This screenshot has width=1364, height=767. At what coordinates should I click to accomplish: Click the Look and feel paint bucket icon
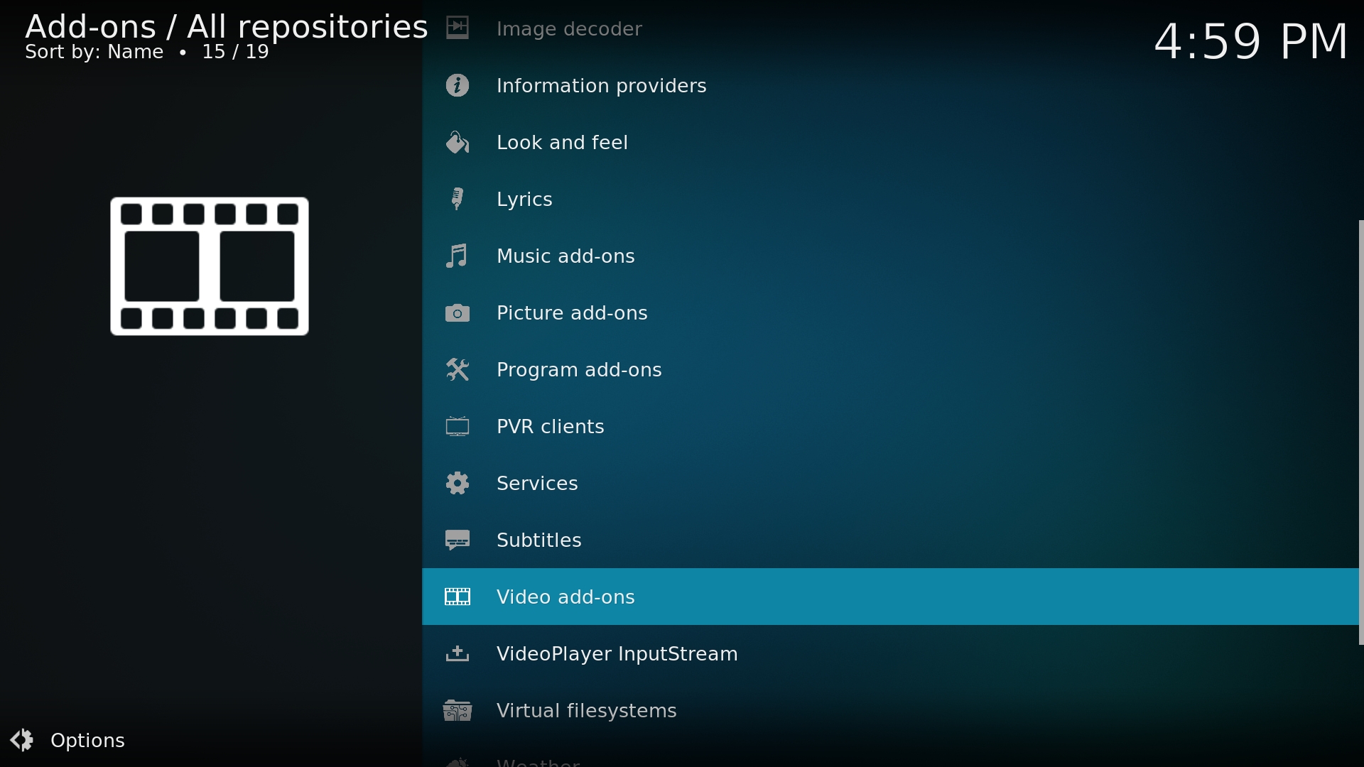click(458, 143)
